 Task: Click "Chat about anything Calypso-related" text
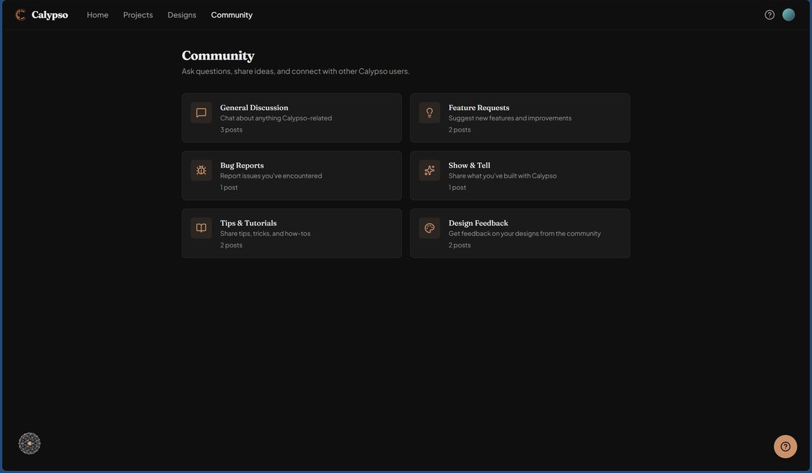[x=276, y=118]
